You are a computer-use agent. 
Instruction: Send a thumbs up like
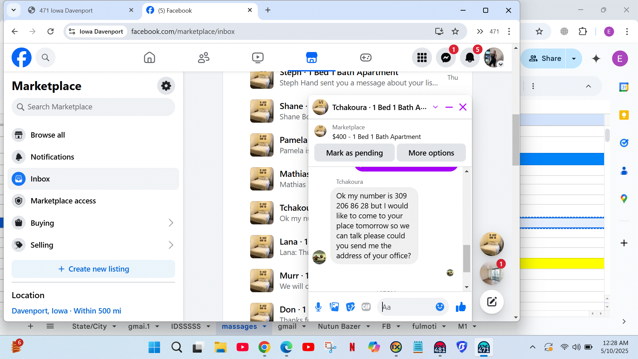point(461,307)
